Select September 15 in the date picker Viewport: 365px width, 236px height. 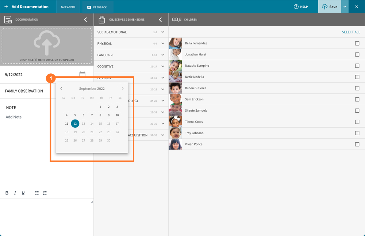[100, 123]
